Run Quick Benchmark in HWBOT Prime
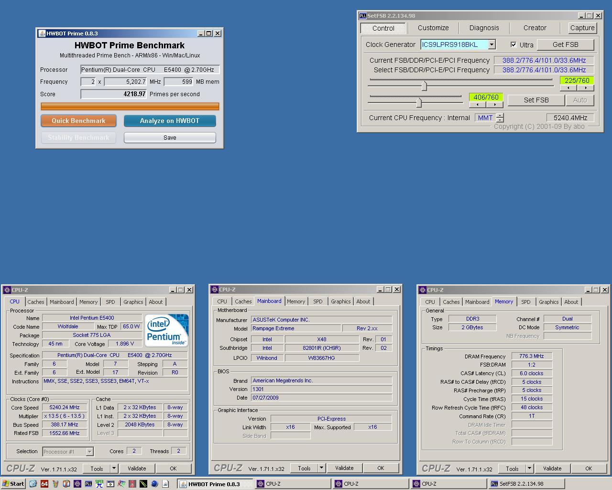Viewport: 612px width, 490px height. coord(78,121)
